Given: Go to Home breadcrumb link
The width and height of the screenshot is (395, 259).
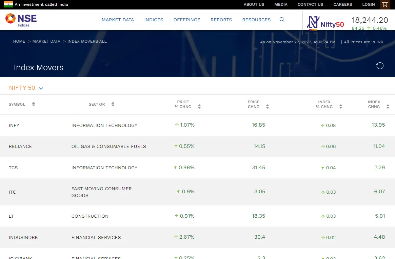Looking at the screenshot, I should (x=19, y=41).
